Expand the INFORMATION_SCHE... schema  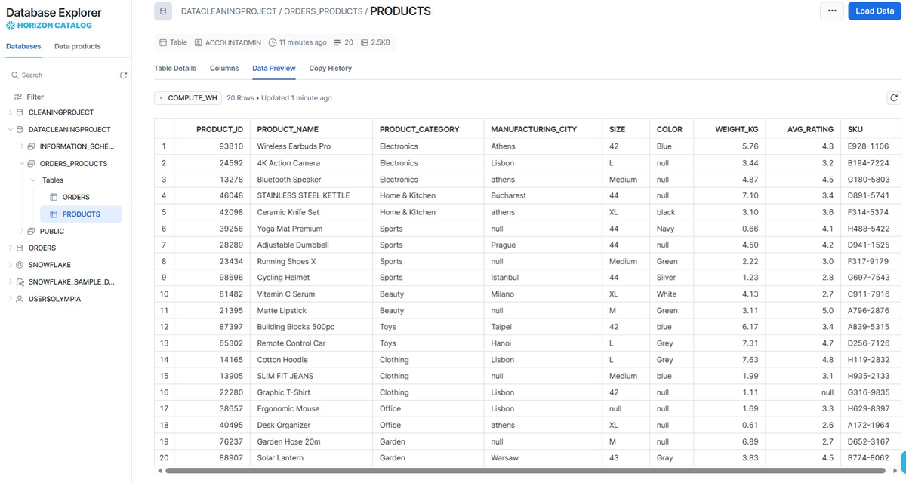tap(21, 146)
